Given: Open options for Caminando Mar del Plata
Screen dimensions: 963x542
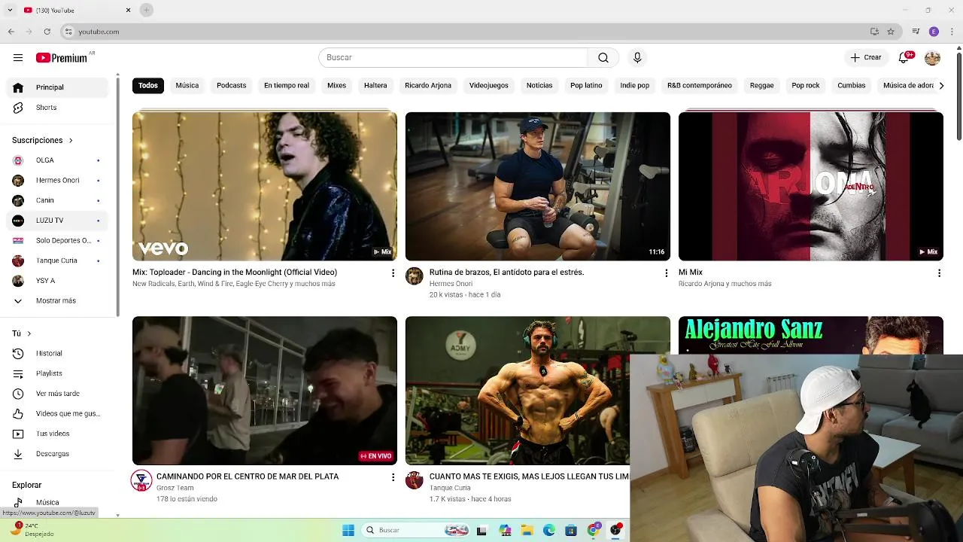Looking at the screenshot, I should pyautogui.click(x=393, y=477).
